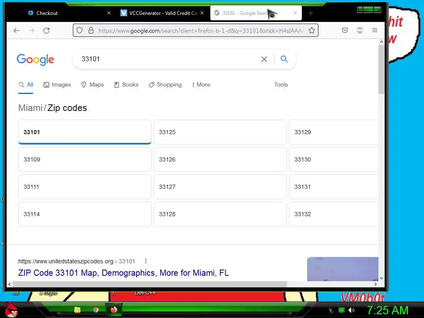Select zip code 33132 card
424x318 pixels.
click(x=334, y=214)
